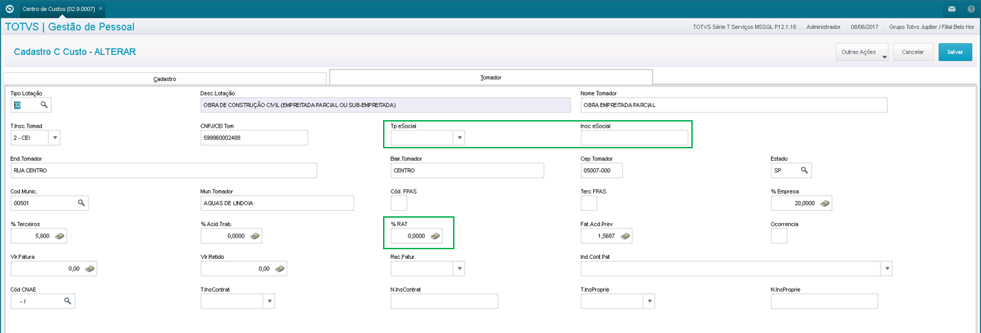Click the Cod.Munic. search magnifier icon
981x333 pixels.
pos(81,203)
